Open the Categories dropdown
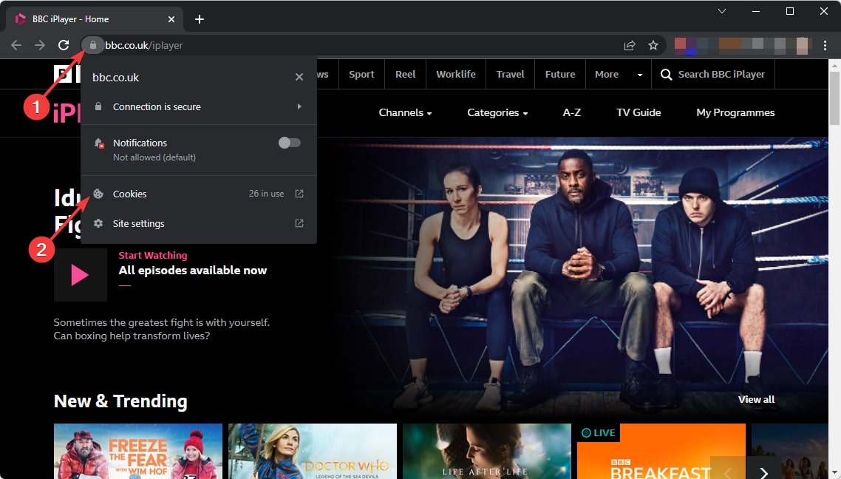The width and height of the screenshot is (841, 479). pyautogui.click(x=497, y=112)
